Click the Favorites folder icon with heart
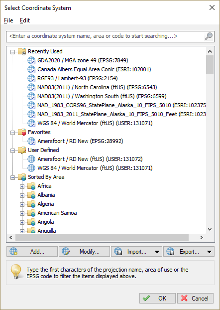Screen dimensions: 220x310 pyautogui.click(x=22, y=132)
